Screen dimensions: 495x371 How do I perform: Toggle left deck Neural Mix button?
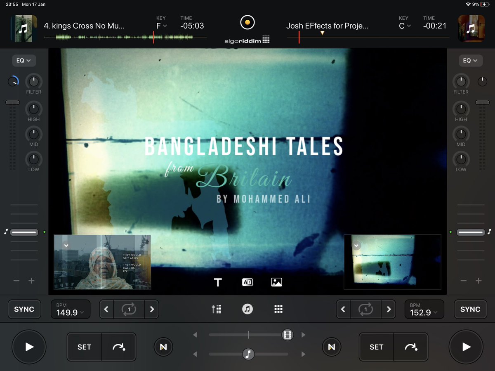[163, 347]
